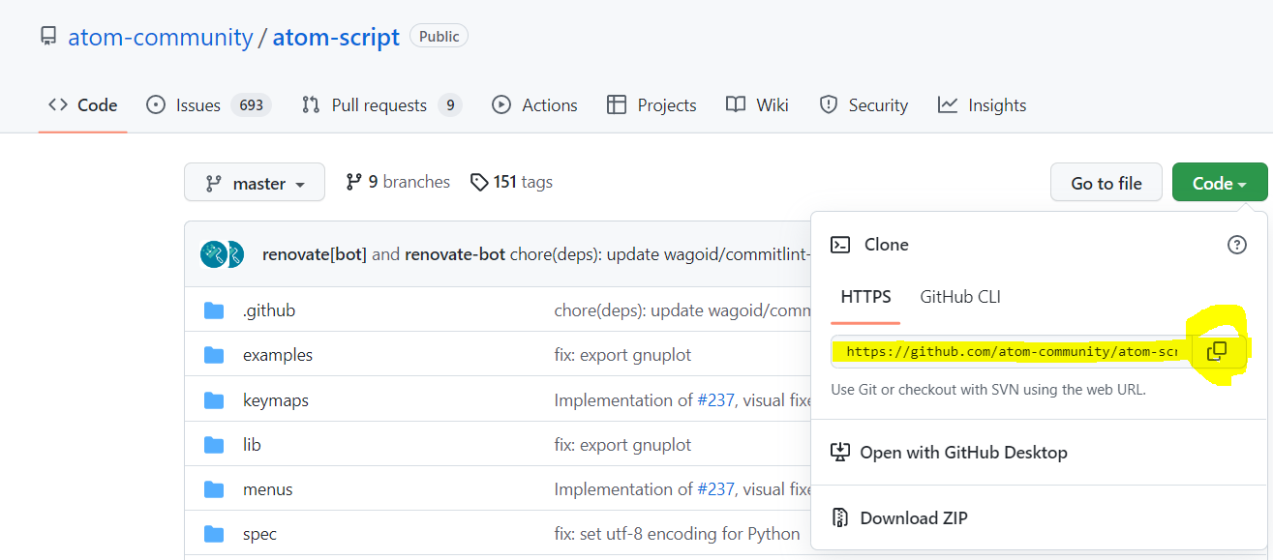The image size is (1273, 560).
Task: Open lib commit 'fix: export gnuplot'
Action: point(622,445)
